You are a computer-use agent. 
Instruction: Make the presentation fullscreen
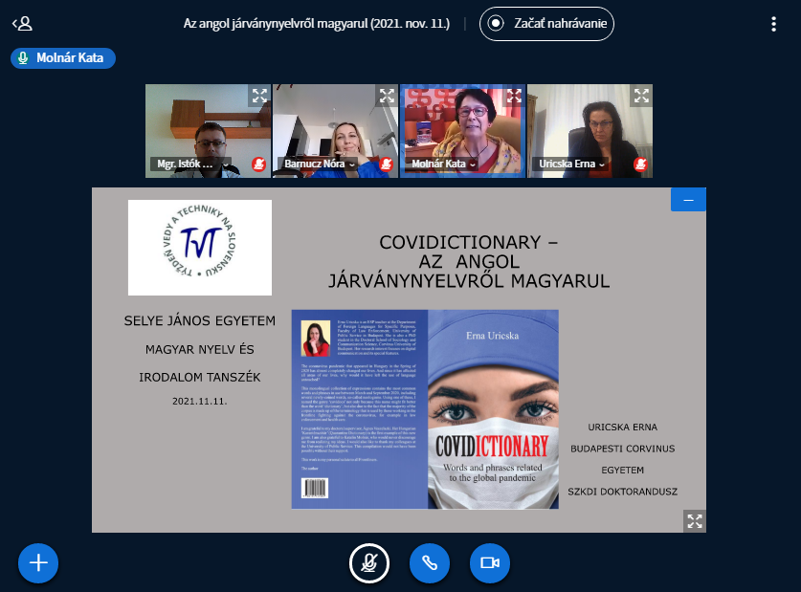(695, 520)
